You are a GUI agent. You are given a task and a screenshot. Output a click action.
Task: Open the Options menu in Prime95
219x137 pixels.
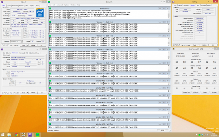pos(67,5)
